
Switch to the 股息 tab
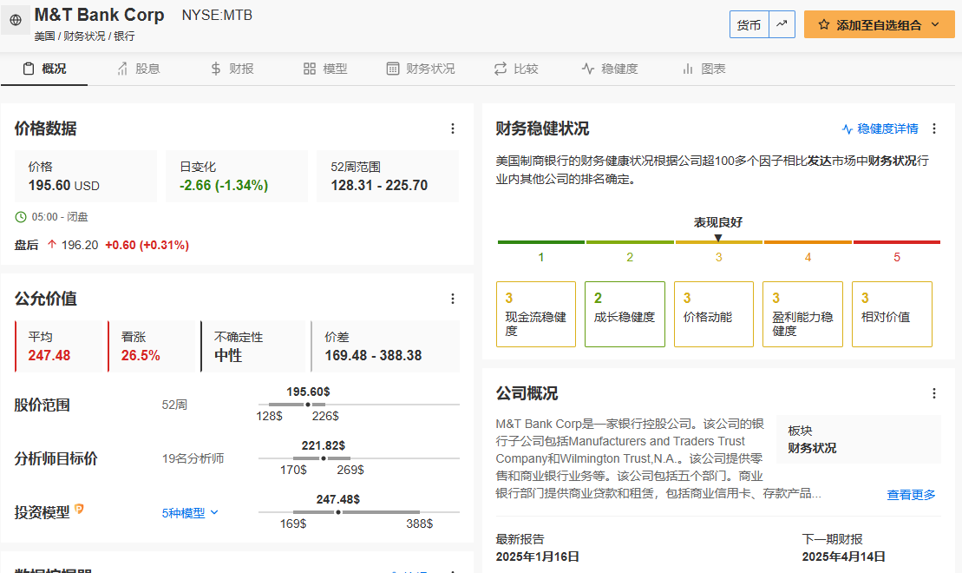click(138, 69)
